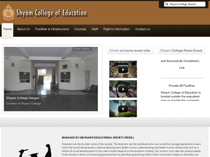Click the corridor gallery image
210x157 pixels.
pyautogui.click(x=51, y=79)
